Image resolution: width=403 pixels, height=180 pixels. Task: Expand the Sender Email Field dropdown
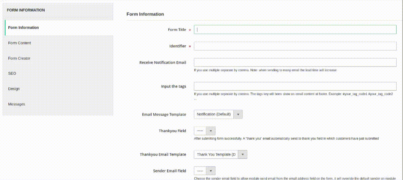pyautogui.click(x=205, y=171)
